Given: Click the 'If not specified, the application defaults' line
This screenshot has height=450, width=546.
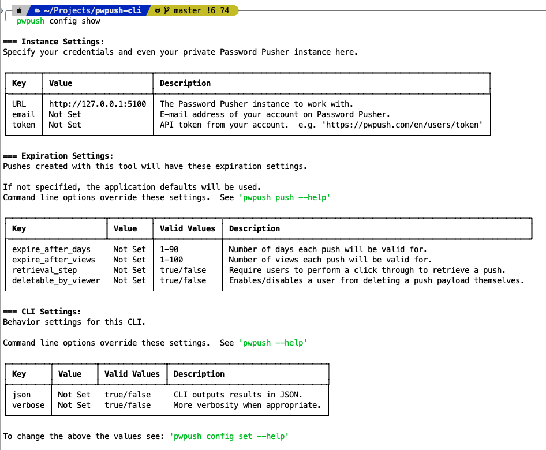Looking at the screenshot, I should (132, 187).
